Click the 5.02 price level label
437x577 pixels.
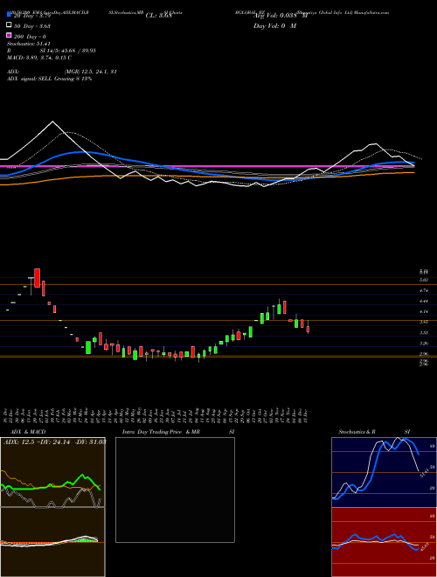coord(424,280)
